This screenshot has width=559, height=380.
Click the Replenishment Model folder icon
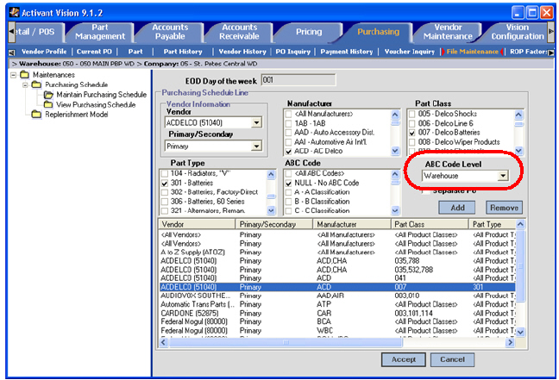point(36,115)
